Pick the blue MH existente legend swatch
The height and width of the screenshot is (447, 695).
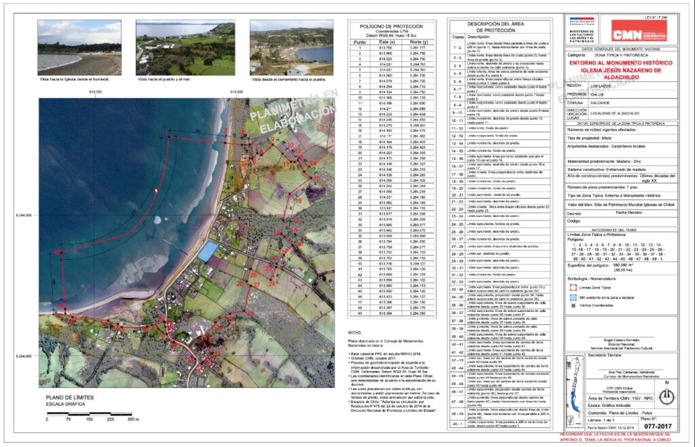coord(571,297)
